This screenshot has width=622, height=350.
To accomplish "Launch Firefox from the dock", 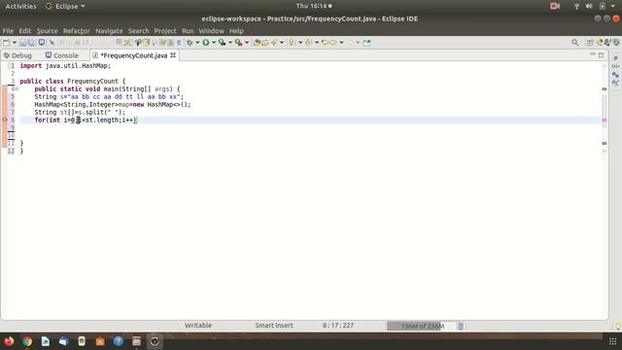I will coord(9,341).
